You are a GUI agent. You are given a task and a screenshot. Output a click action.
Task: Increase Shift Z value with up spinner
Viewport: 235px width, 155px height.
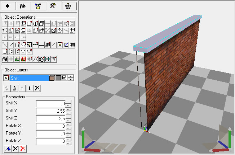68,117
